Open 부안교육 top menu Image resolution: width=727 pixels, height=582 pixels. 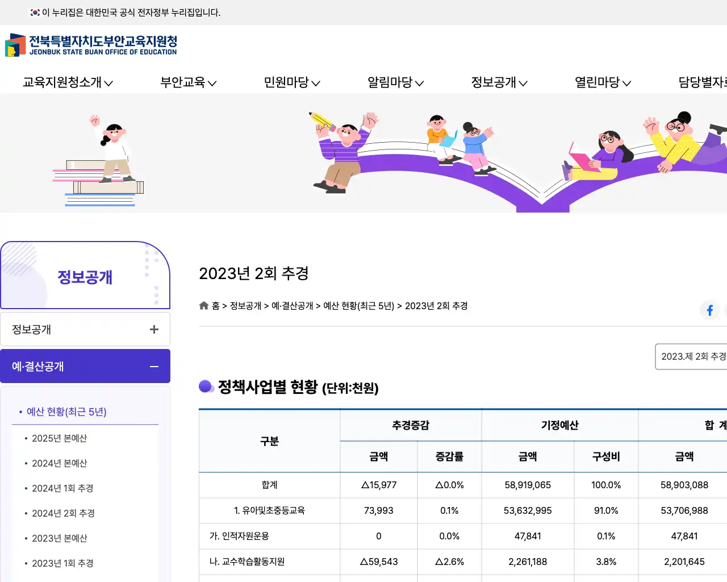[x=189, y=82]
